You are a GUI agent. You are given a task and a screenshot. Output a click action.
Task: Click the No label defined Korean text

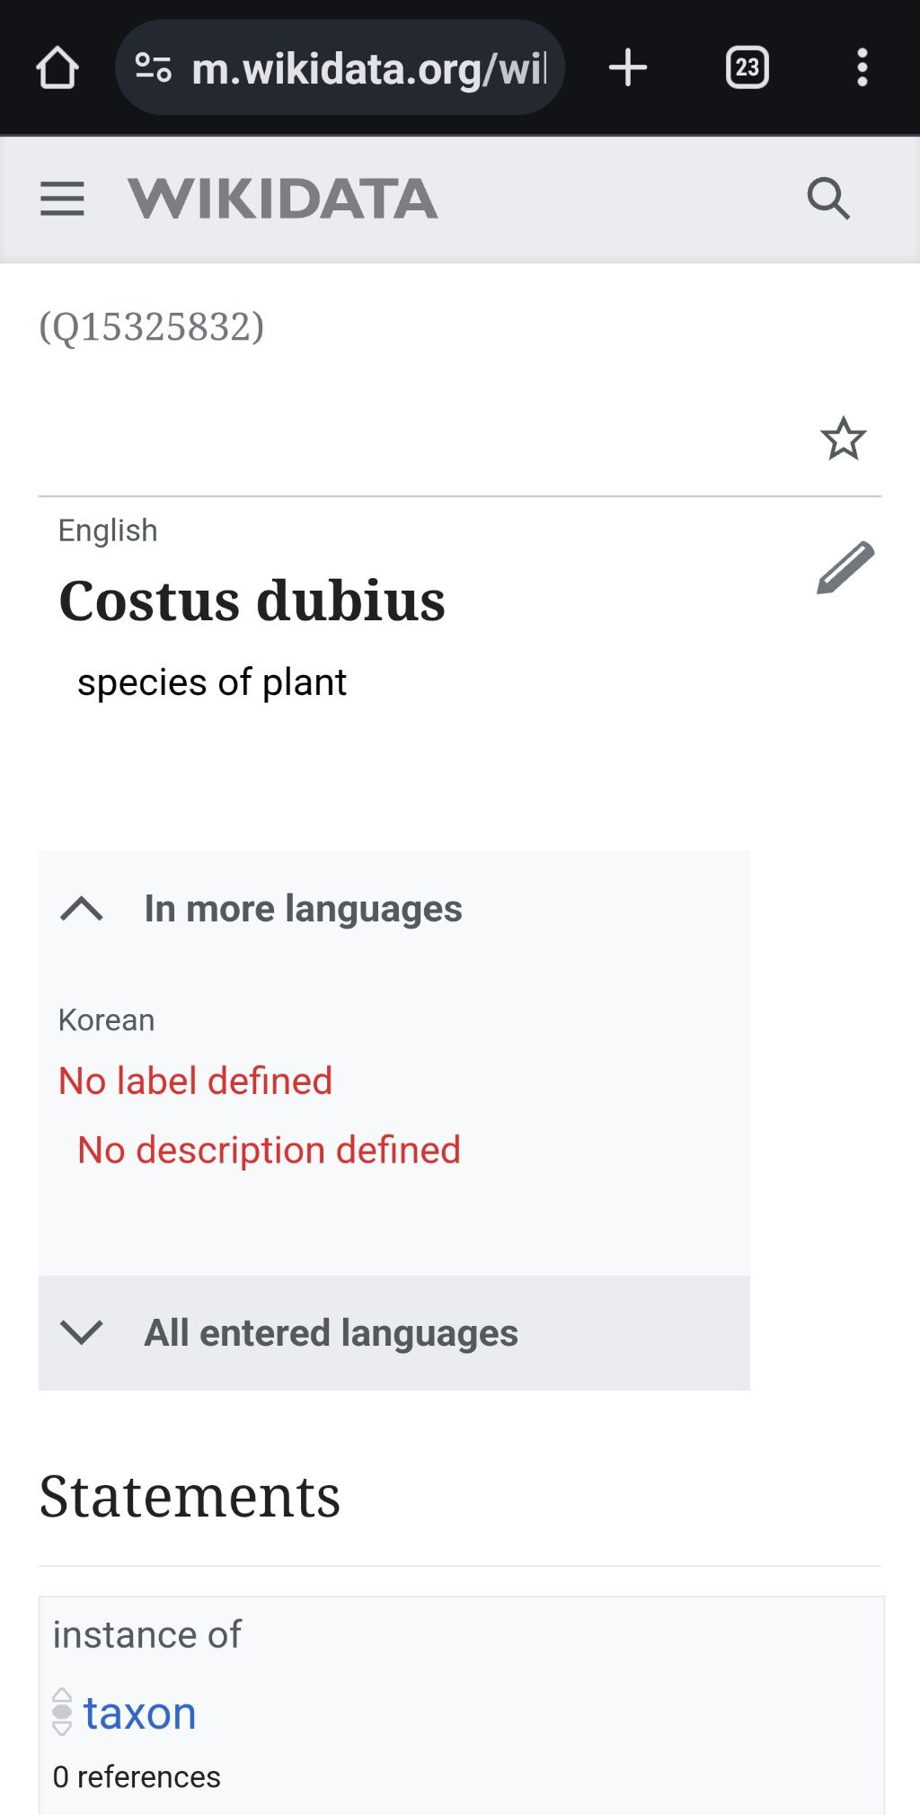point(195,1081)
